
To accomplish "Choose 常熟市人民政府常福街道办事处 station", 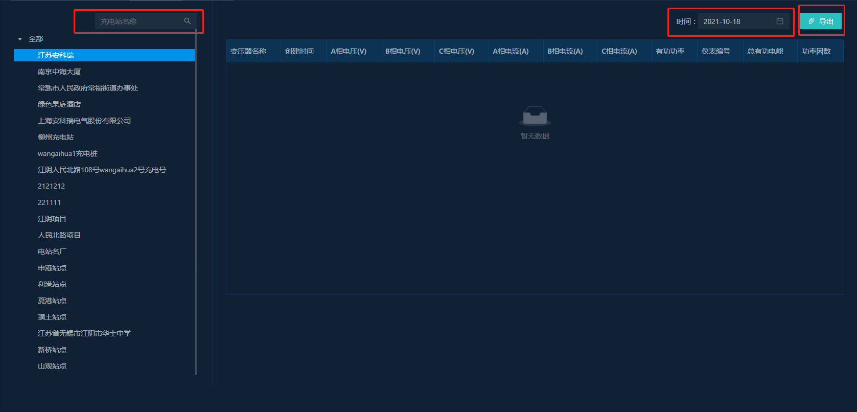I will [x=88, y=88].
